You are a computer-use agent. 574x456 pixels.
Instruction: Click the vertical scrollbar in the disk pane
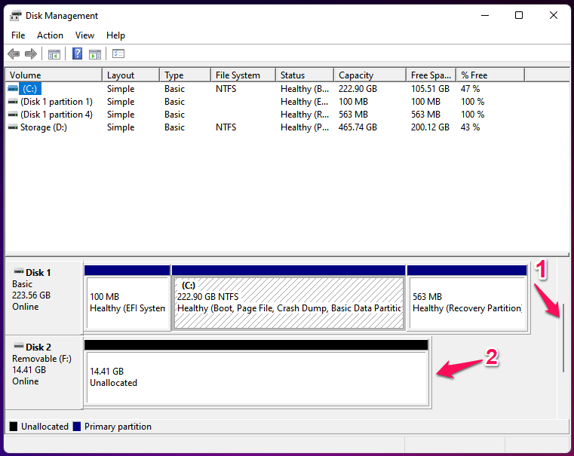(563, 335)
